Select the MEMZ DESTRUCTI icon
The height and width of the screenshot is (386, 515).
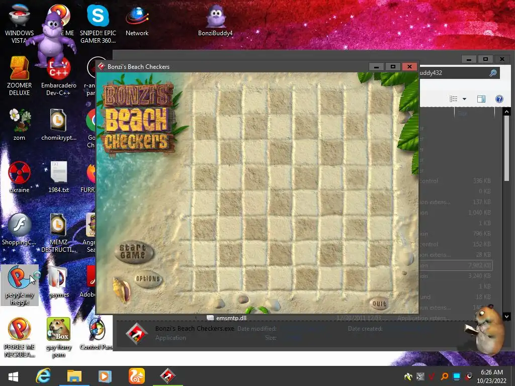[58, 232]
